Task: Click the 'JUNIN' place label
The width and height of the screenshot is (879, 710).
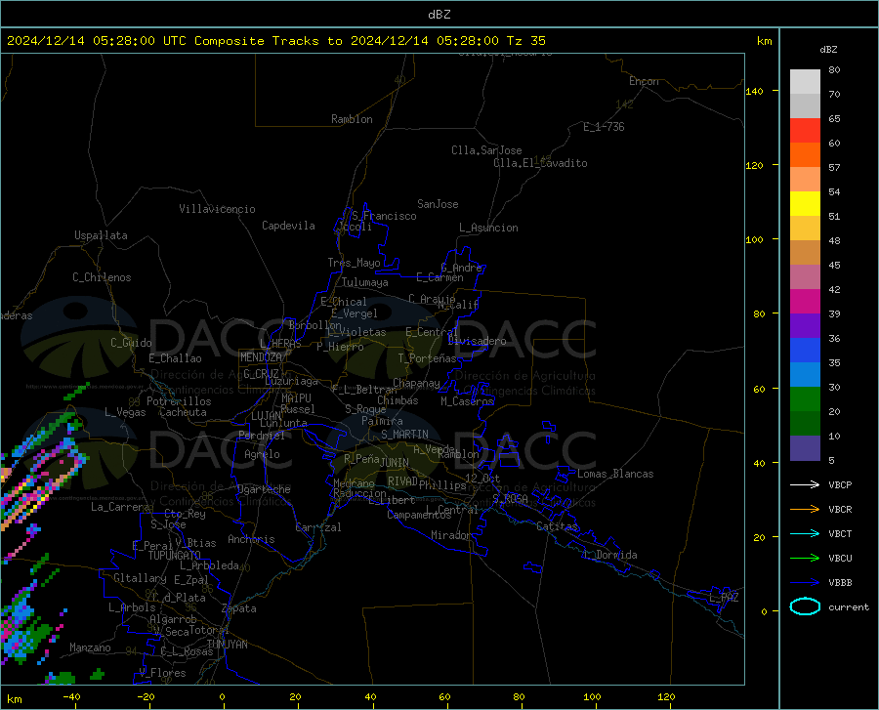Action: coord(395,463)
